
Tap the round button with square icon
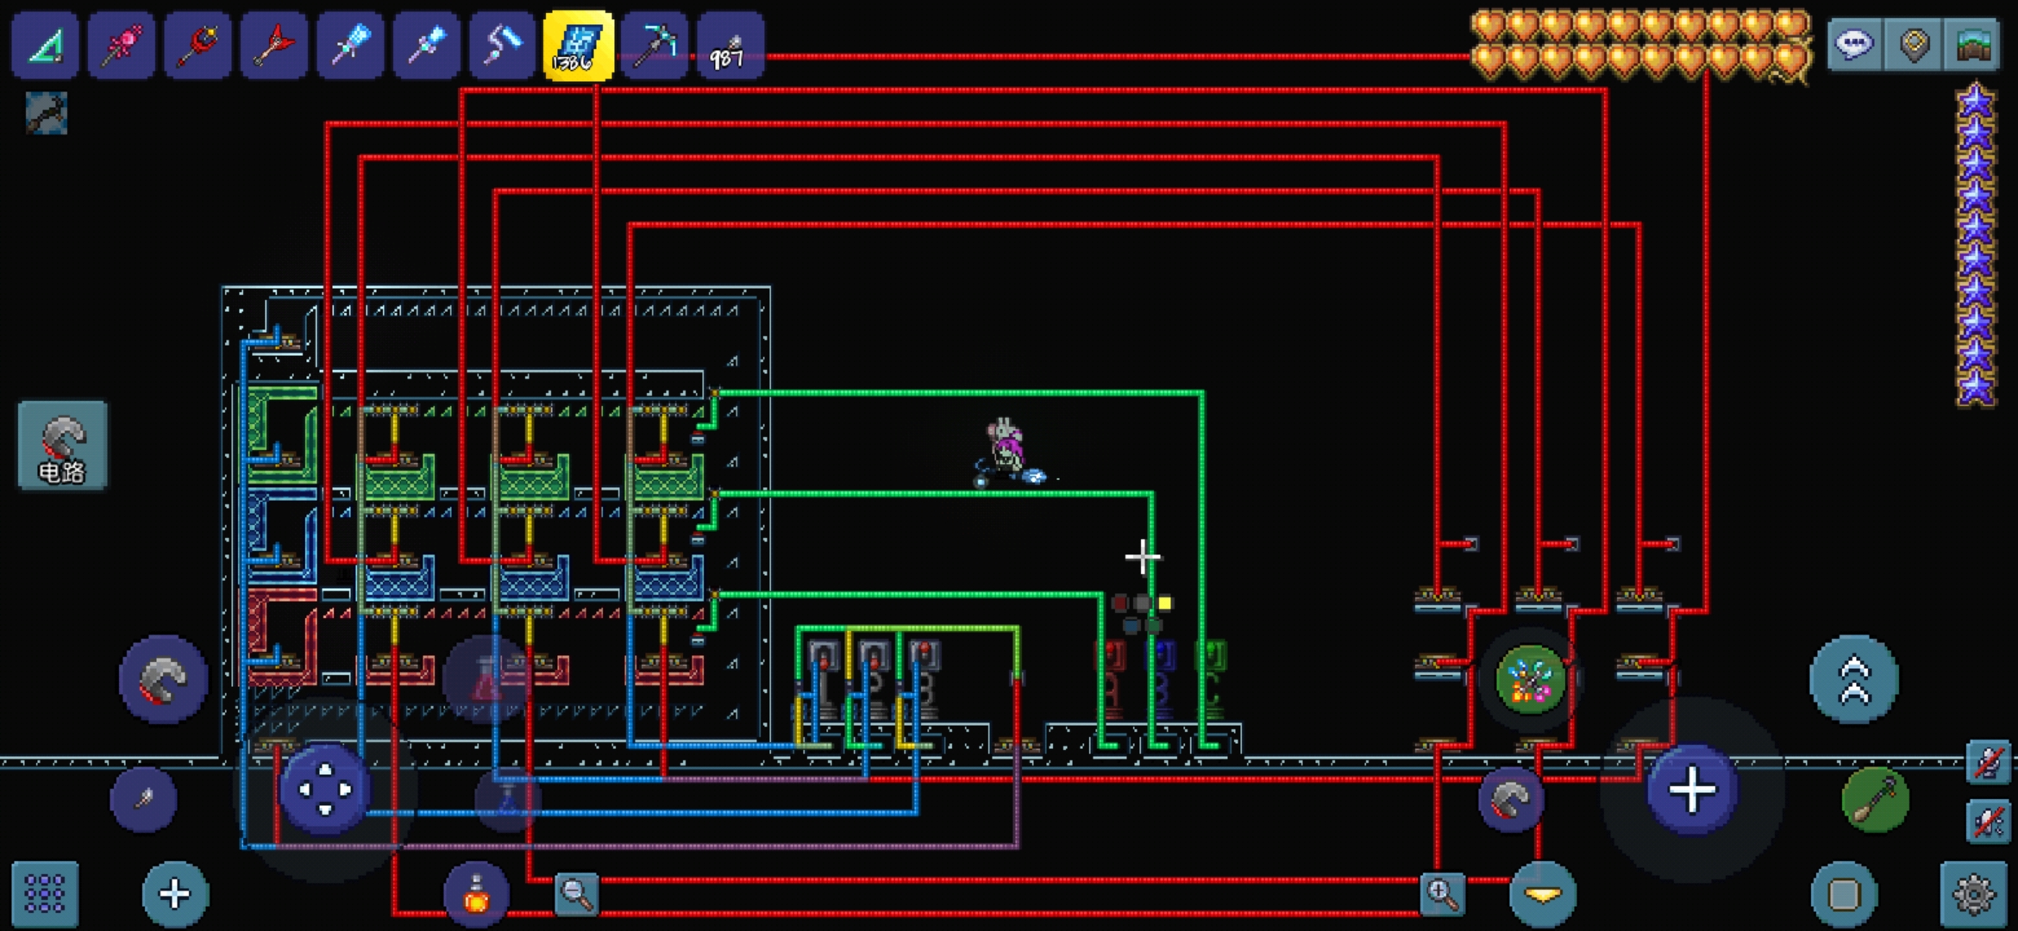pos(1844,894)
